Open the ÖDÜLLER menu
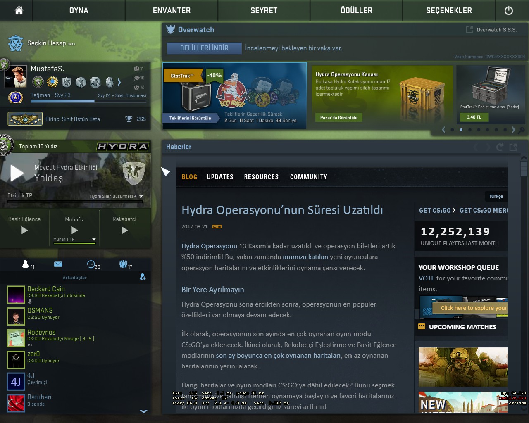This screenshot has height=423, width=529. point(356,10)
